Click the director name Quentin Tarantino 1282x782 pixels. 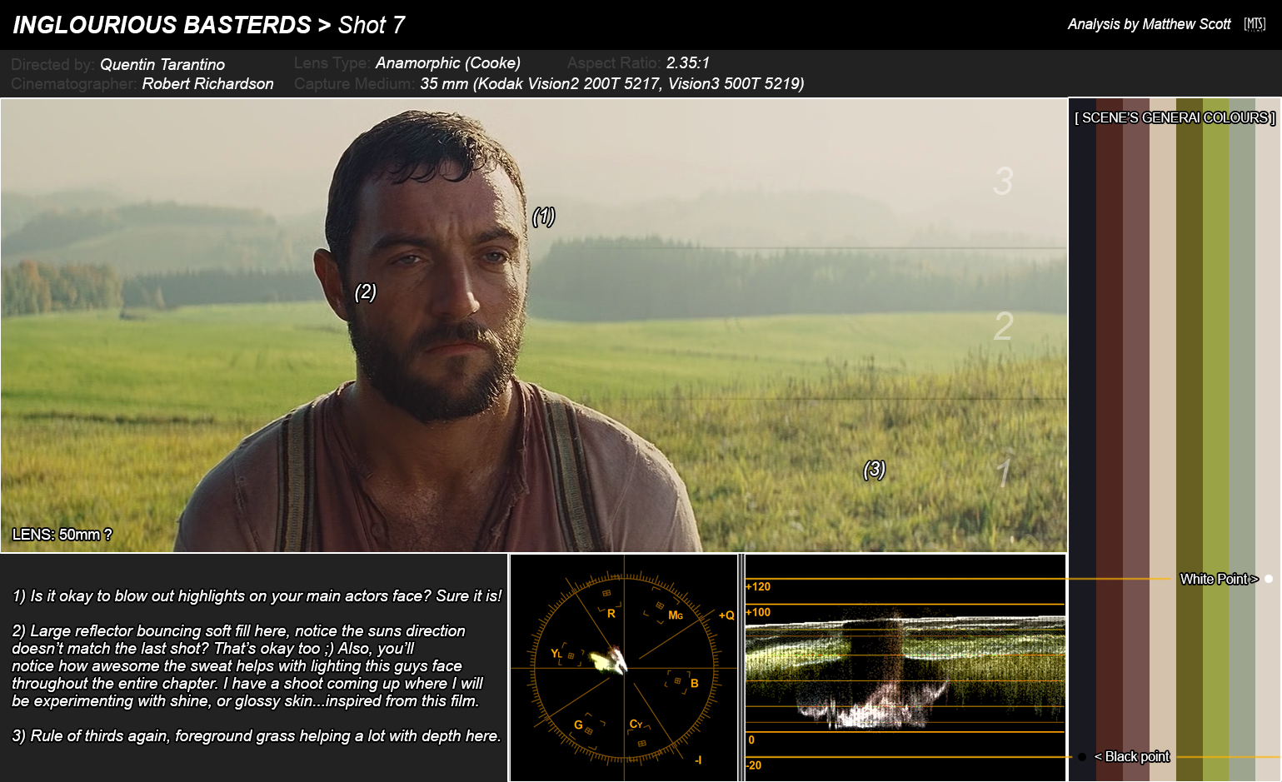coord(162,64)
